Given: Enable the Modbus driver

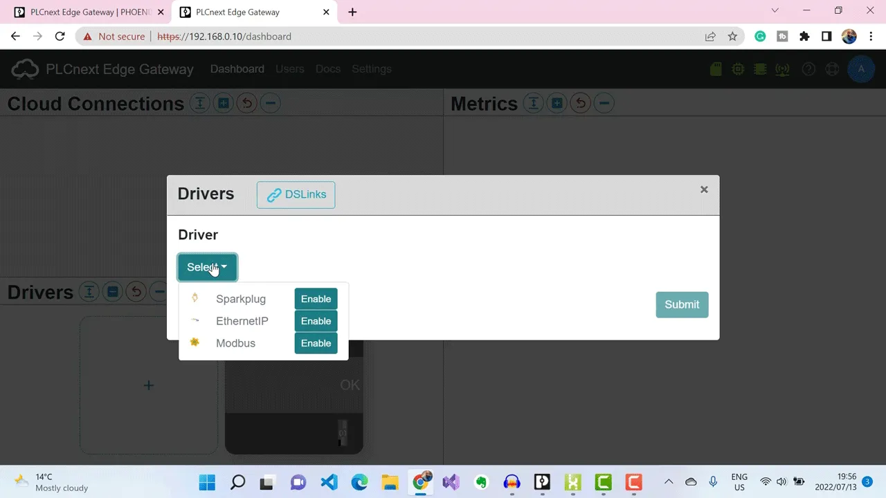Looking at the screenshot, I should (x=316, y=343).
